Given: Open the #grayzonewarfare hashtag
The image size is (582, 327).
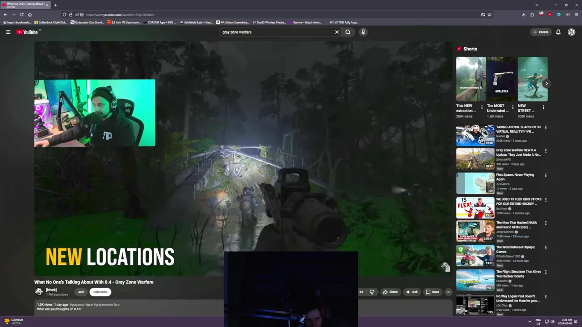Looking at the screenshot, I should [106, 305].
